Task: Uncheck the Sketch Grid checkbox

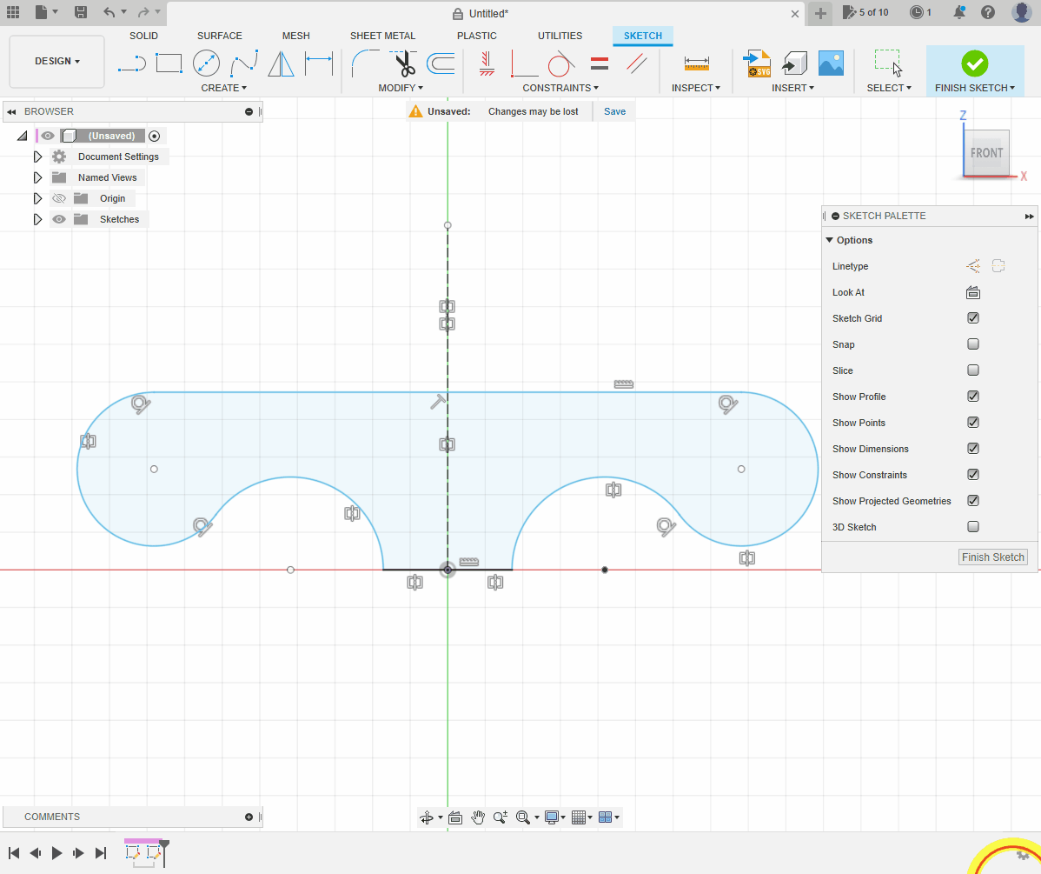Action: click(x=973, y=318)
